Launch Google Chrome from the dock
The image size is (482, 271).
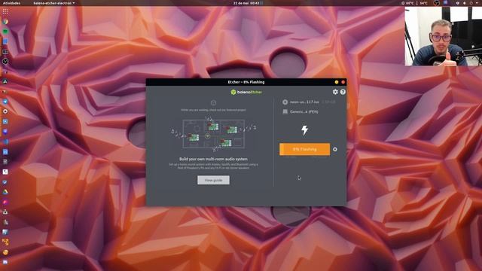click(5, 22)
